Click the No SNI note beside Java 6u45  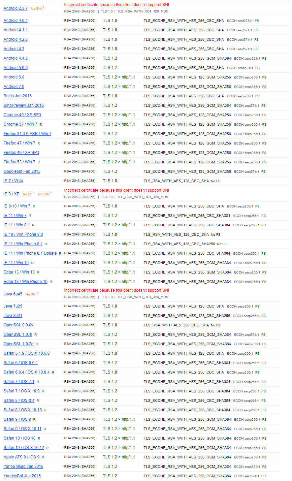pyautogui.click(x=32, y=294)
